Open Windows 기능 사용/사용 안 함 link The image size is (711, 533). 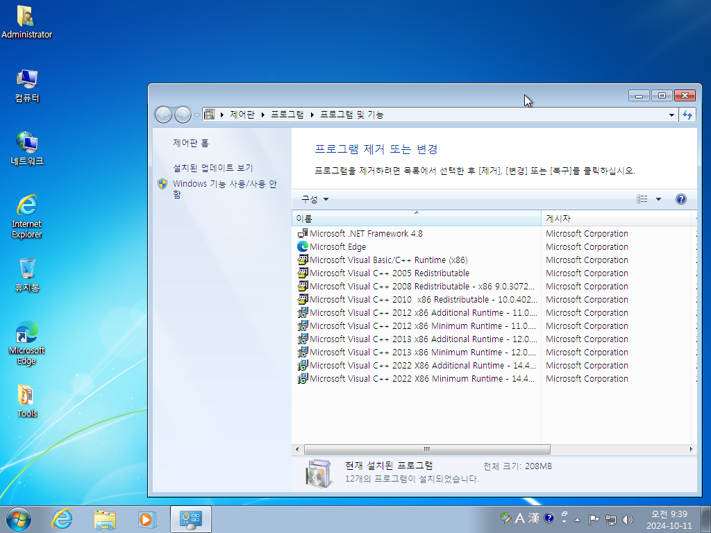[224, 189]
